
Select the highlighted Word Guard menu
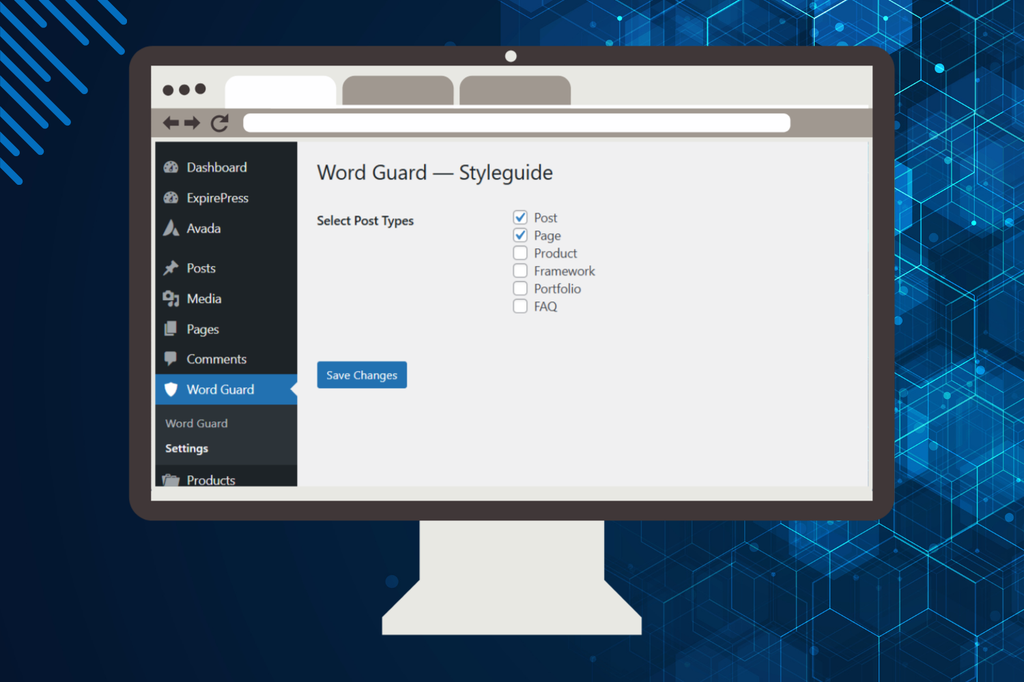226,389
